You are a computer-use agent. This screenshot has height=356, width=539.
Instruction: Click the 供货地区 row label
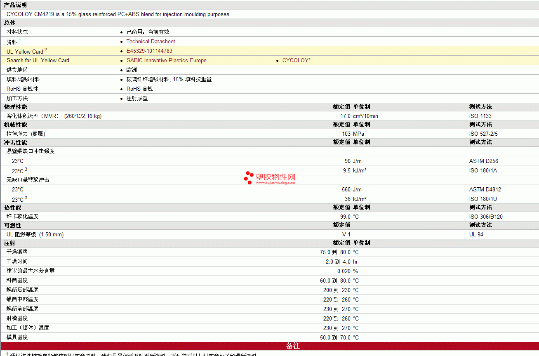pyautogui.click(x=17, y=70)
